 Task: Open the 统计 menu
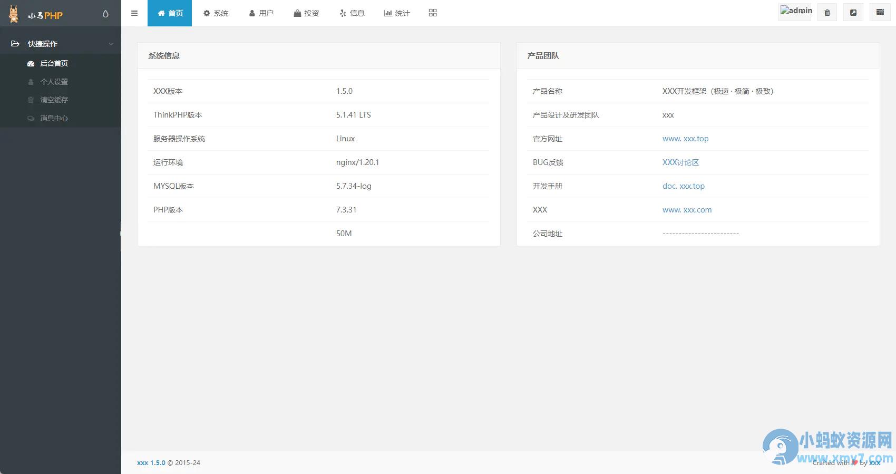tap(397, 13)
